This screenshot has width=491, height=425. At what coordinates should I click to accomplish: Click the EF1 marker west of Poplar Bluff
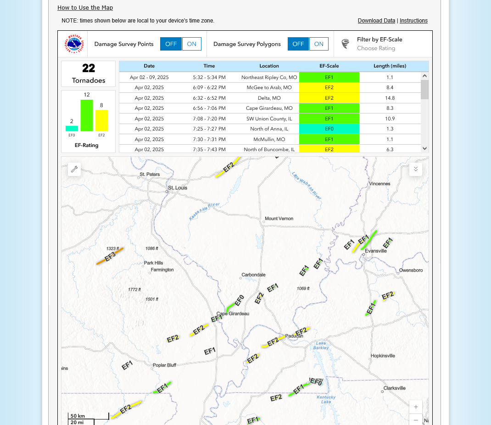(127, 365)
